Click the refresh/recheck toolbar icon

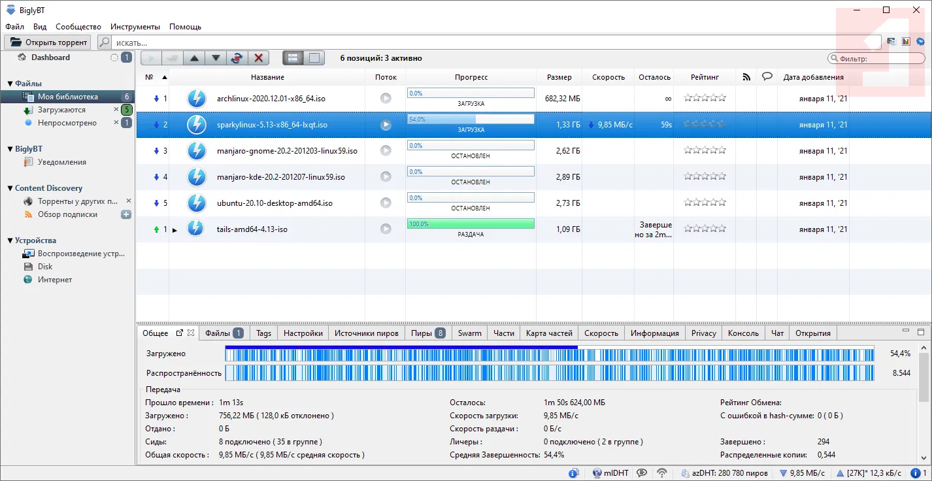237,58
